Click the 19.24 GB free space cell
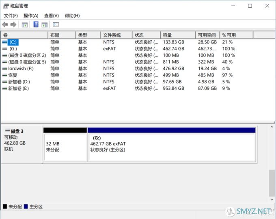 point(207,69)
